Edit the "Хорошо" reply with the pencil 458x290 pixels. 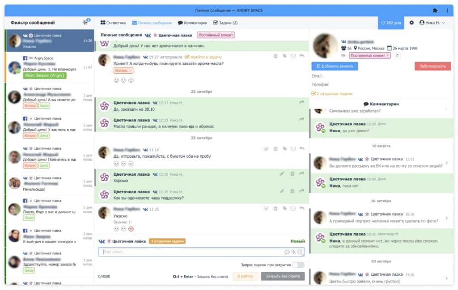point(282,173)
